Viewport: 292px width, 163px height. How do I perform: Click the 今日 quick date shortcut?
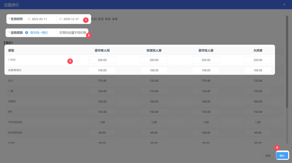tap(94, 19)
